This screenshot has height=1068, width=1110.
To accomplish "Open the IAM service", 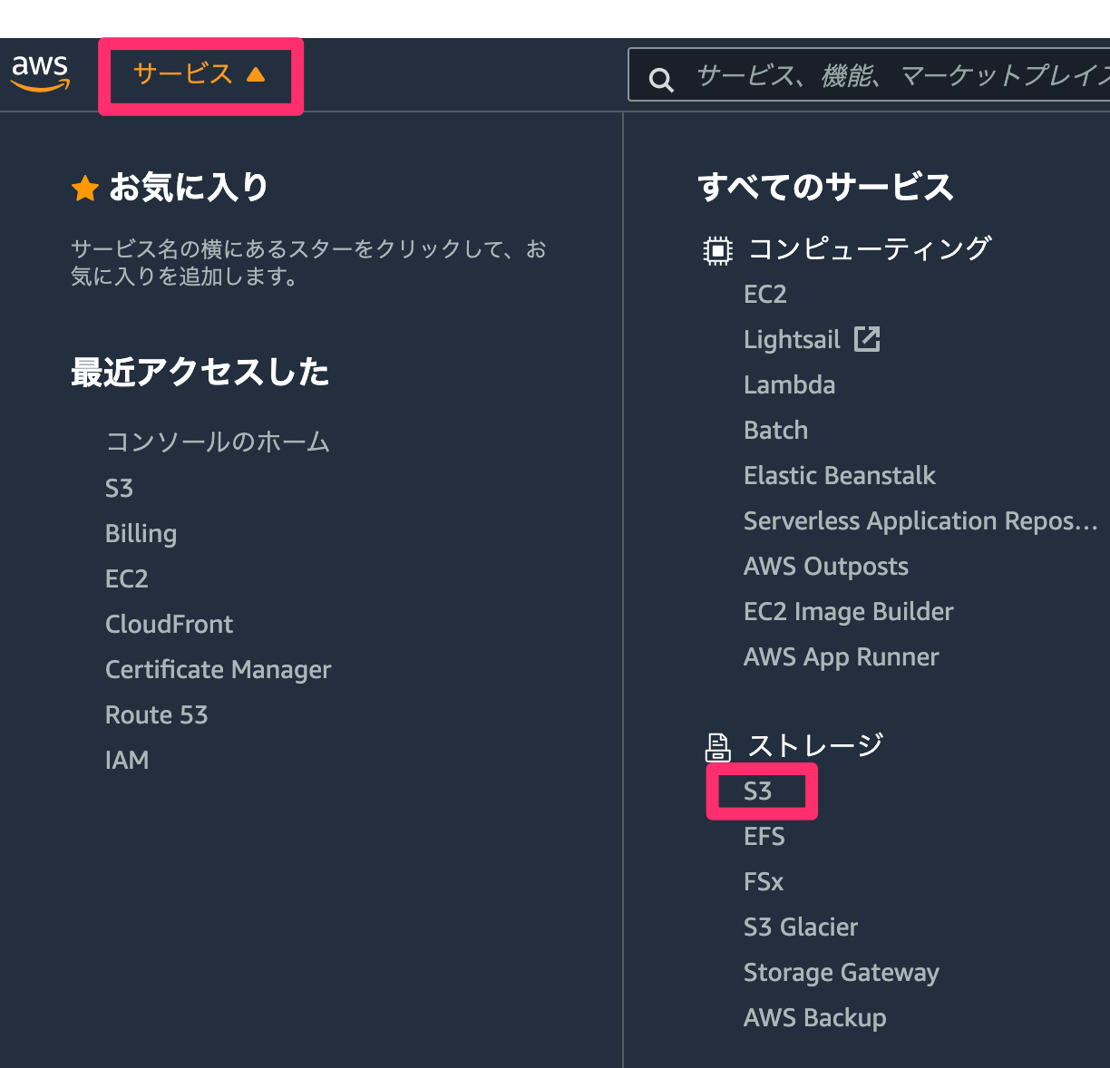I will 126,760.
